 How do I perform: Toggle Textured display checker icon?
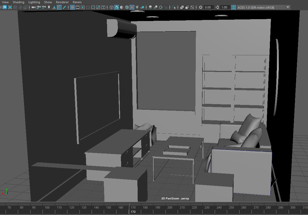(x=132, y=7)
